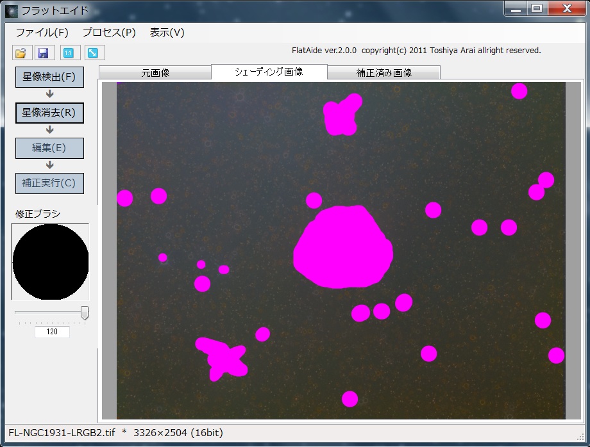Click the black brush preview circle
This screenshot has height=447, width=590.
[x=51, y=262]
